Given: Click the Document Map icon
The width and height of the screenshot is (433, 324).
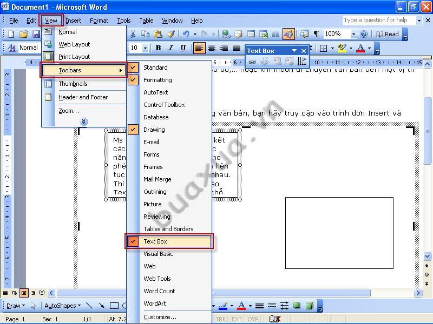Looking at the screenshot, I should pos(304,34).
